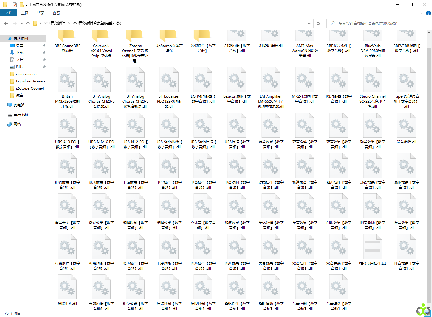Select Studio Channel SC-226蓝色电子管.dll icon
This screenshot has height=317, width=432.
click(x=372, y=79)
